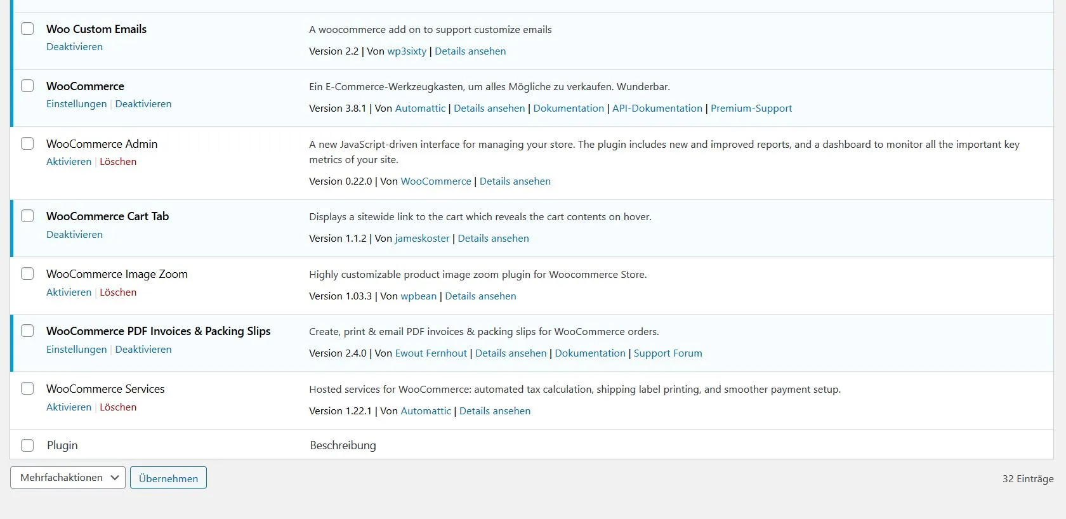Deactivate Woo Custom Emails via Deaktivieren
Image resolution: width=1066 pixels, height=519 pixels.
click(x=74, y=47)
